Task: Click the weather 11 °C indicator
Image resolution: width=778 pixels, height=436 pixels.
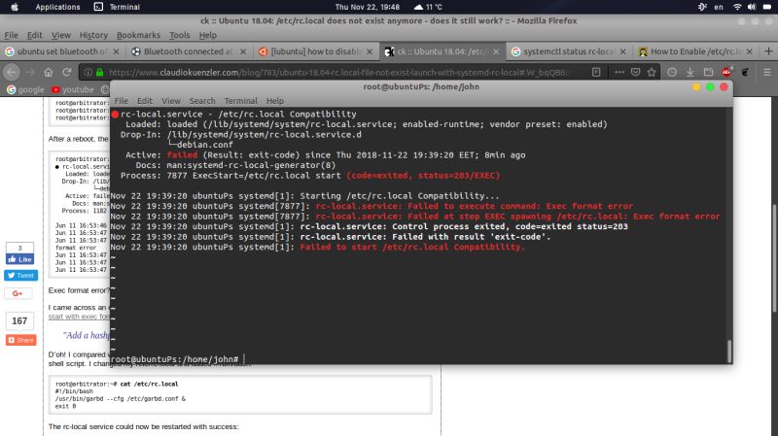Action: 428,7
